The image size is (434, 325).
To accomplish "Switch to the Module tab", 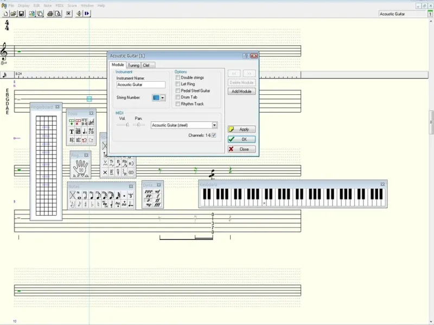I will (x=118, y=64).
